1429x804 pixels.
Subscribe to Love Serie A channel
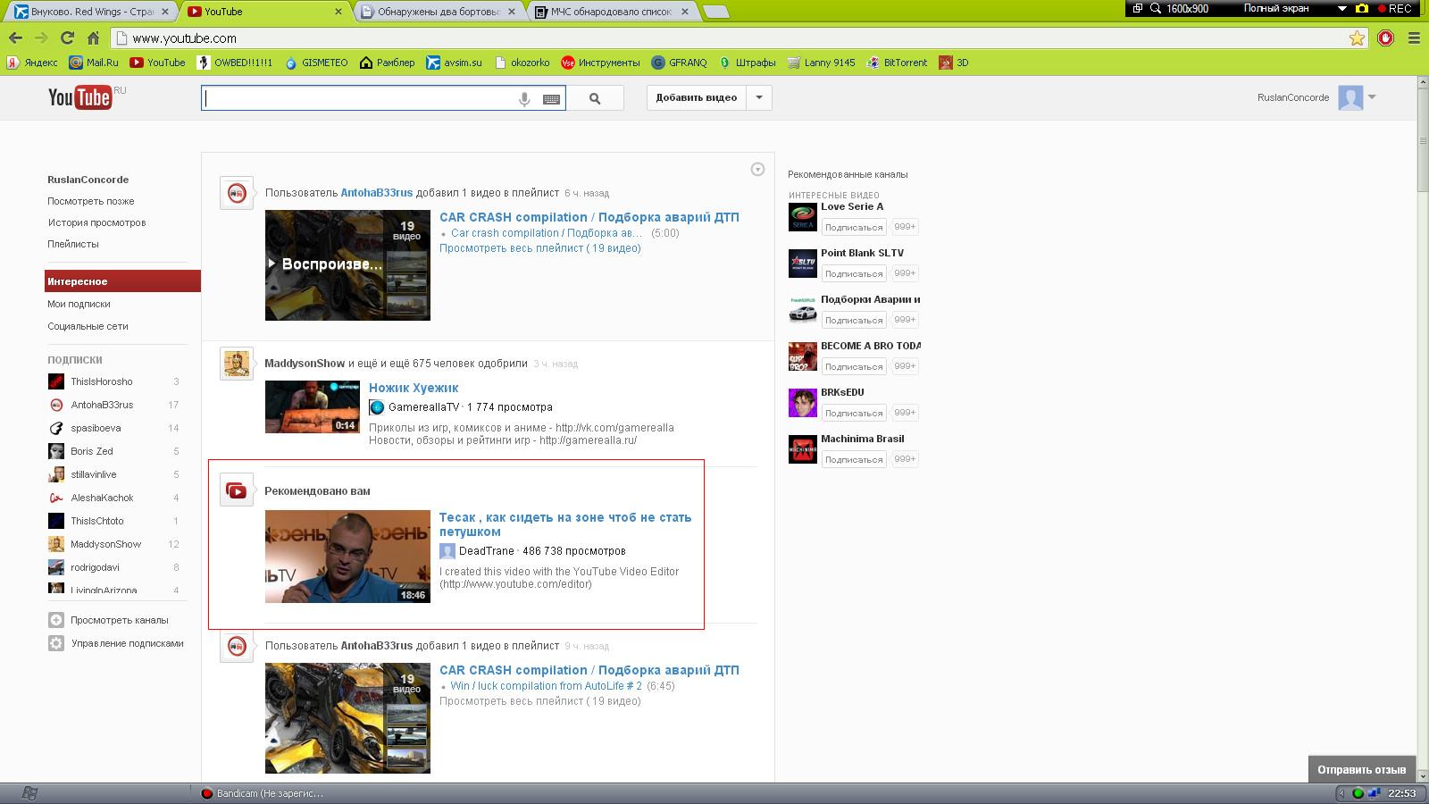point(853,227)
